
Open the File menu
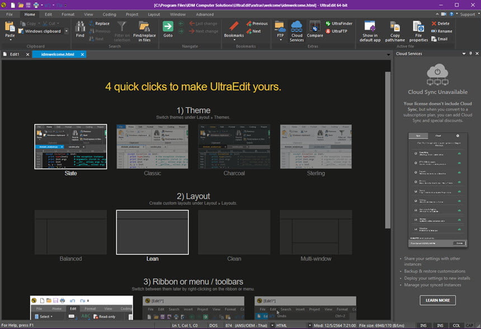(x=10, y=15)
